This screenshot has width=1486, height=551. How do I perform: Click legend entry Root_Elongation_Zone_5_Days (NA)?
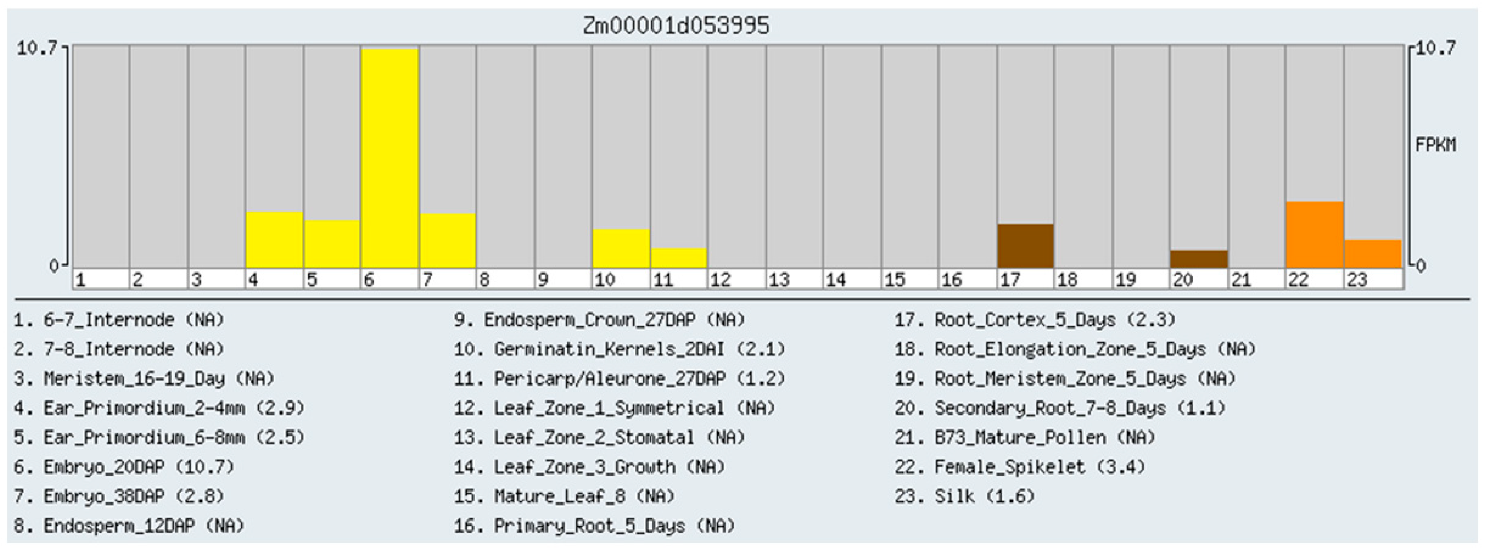click(x=1076, y=349)
